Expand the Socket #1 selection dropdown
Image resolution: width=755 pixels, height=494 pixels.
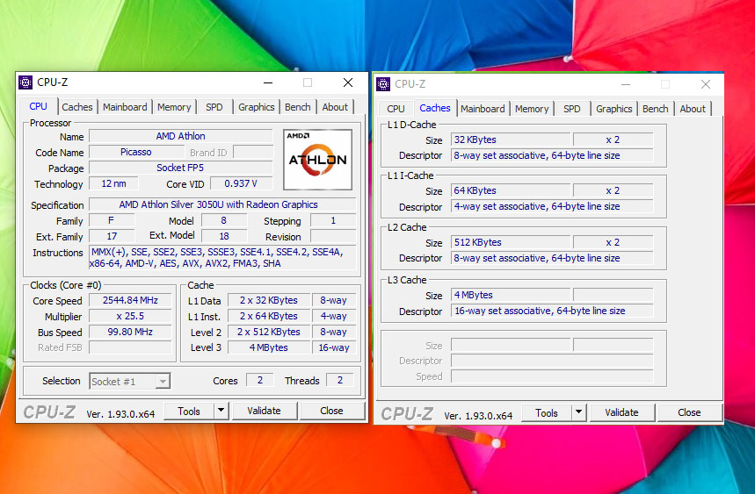tap(163, 382)
